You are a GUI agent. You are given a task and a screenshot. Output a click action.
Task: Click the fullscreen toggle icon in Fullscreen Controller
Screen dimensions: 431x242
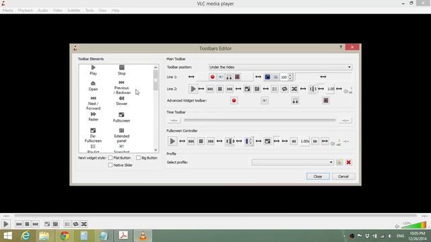[267, 141]
